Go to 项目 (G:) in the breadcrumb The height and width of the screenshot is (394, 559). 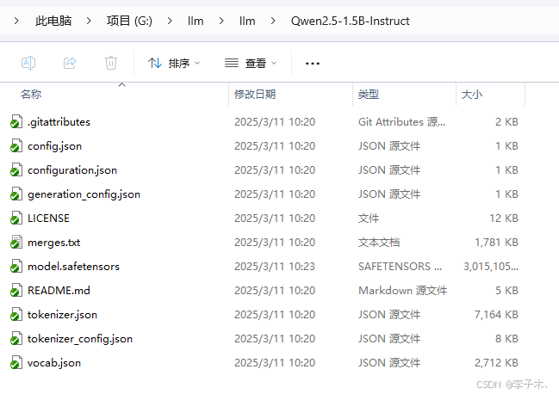pos(129,21)
